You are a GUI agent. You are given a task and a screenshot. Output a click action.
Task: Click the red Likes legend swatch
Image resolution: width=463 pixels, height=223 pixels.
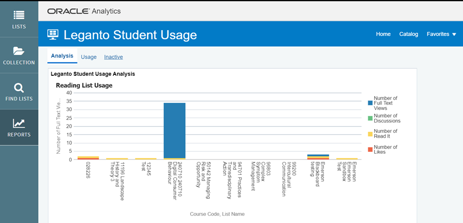point(370,150)
